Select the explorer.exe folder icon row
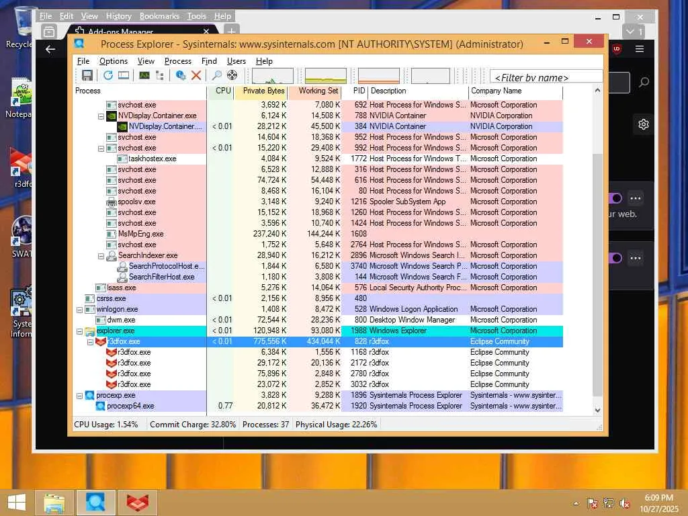The image size is (688, 516). pos(90,331)
